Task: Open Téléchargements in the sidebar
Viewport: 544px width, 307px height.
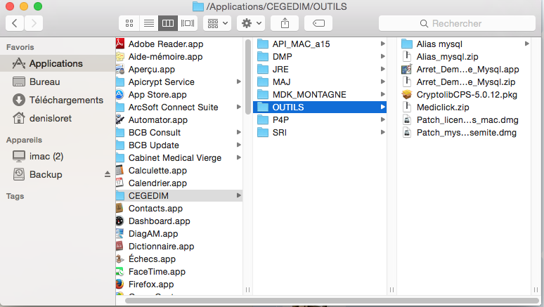Action: (57, 100)
